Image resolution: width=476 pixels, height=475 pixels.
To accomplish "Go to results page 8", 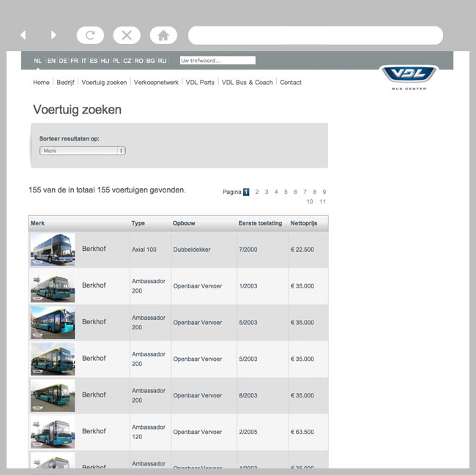I will 314,192.
